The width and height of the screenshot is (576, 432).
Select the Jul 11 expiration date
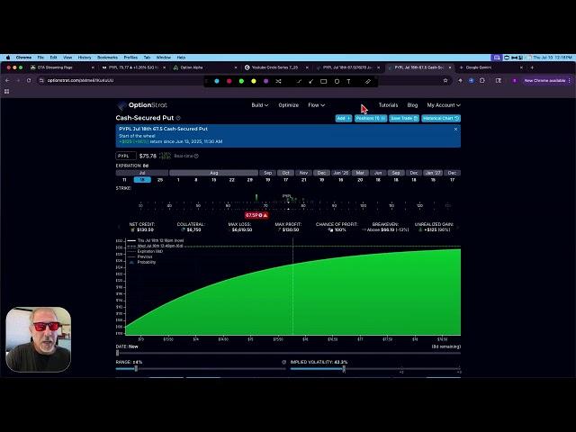coord(124,180)
